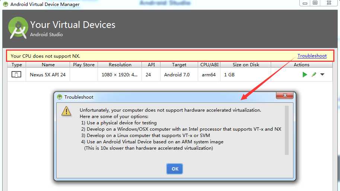Edit the Nexus 5X AVD with pencil icon
The width and height of the screenshot is (340, 191).
click(x=314, y=74)
